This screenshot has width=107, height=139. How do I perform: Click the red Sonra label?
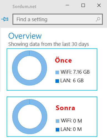(x=65, y=108)
